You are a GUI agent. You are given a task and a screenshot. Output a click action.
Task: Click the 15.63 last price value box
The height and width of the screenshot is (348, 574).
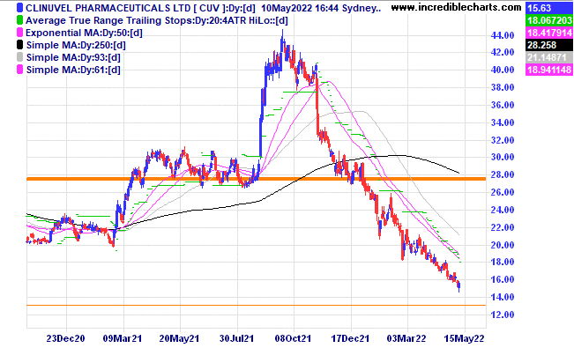549,8
